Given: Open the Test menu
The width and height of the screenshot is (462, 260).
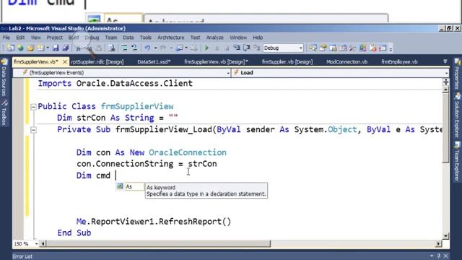Looking at the screenshot, I should pyautogui.click(x=195, y=38).
